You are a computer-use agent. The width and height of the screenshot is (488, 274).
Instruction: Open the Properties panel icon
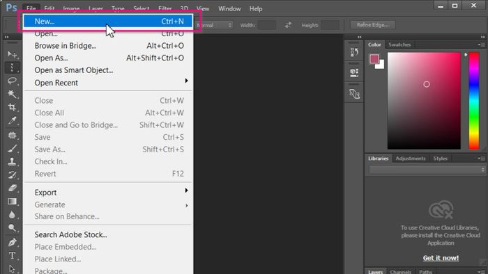[x=354, y=72]
